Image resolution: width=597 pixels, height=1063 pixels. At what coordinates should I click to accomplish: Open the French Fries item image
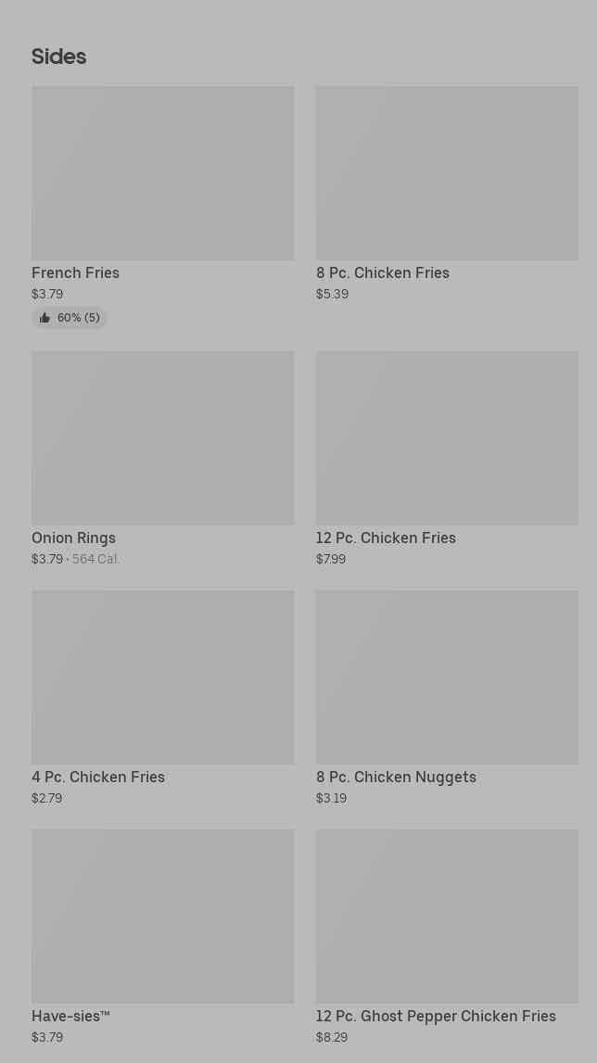tap(162, 173)
